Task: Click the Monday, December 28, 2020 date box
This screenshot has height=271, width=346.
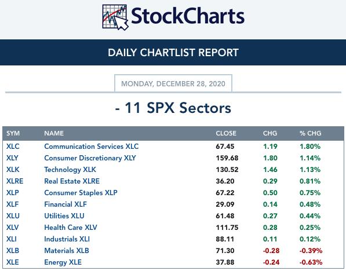Action: pos(173,83)
